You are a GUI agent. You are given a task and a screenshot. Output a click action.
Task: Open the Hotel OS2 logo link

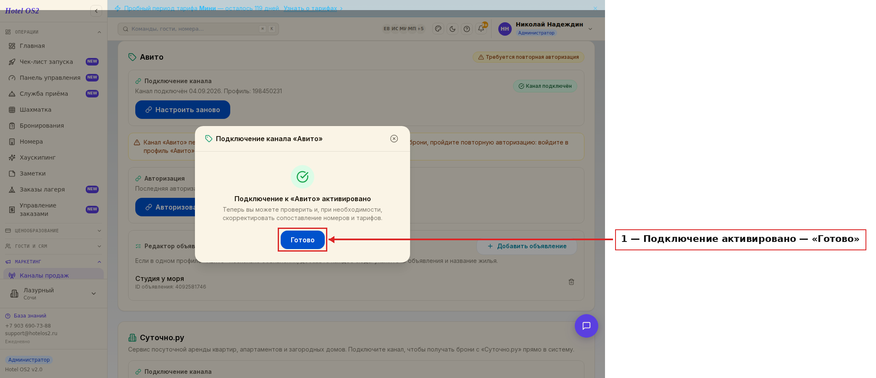(22, 11)
